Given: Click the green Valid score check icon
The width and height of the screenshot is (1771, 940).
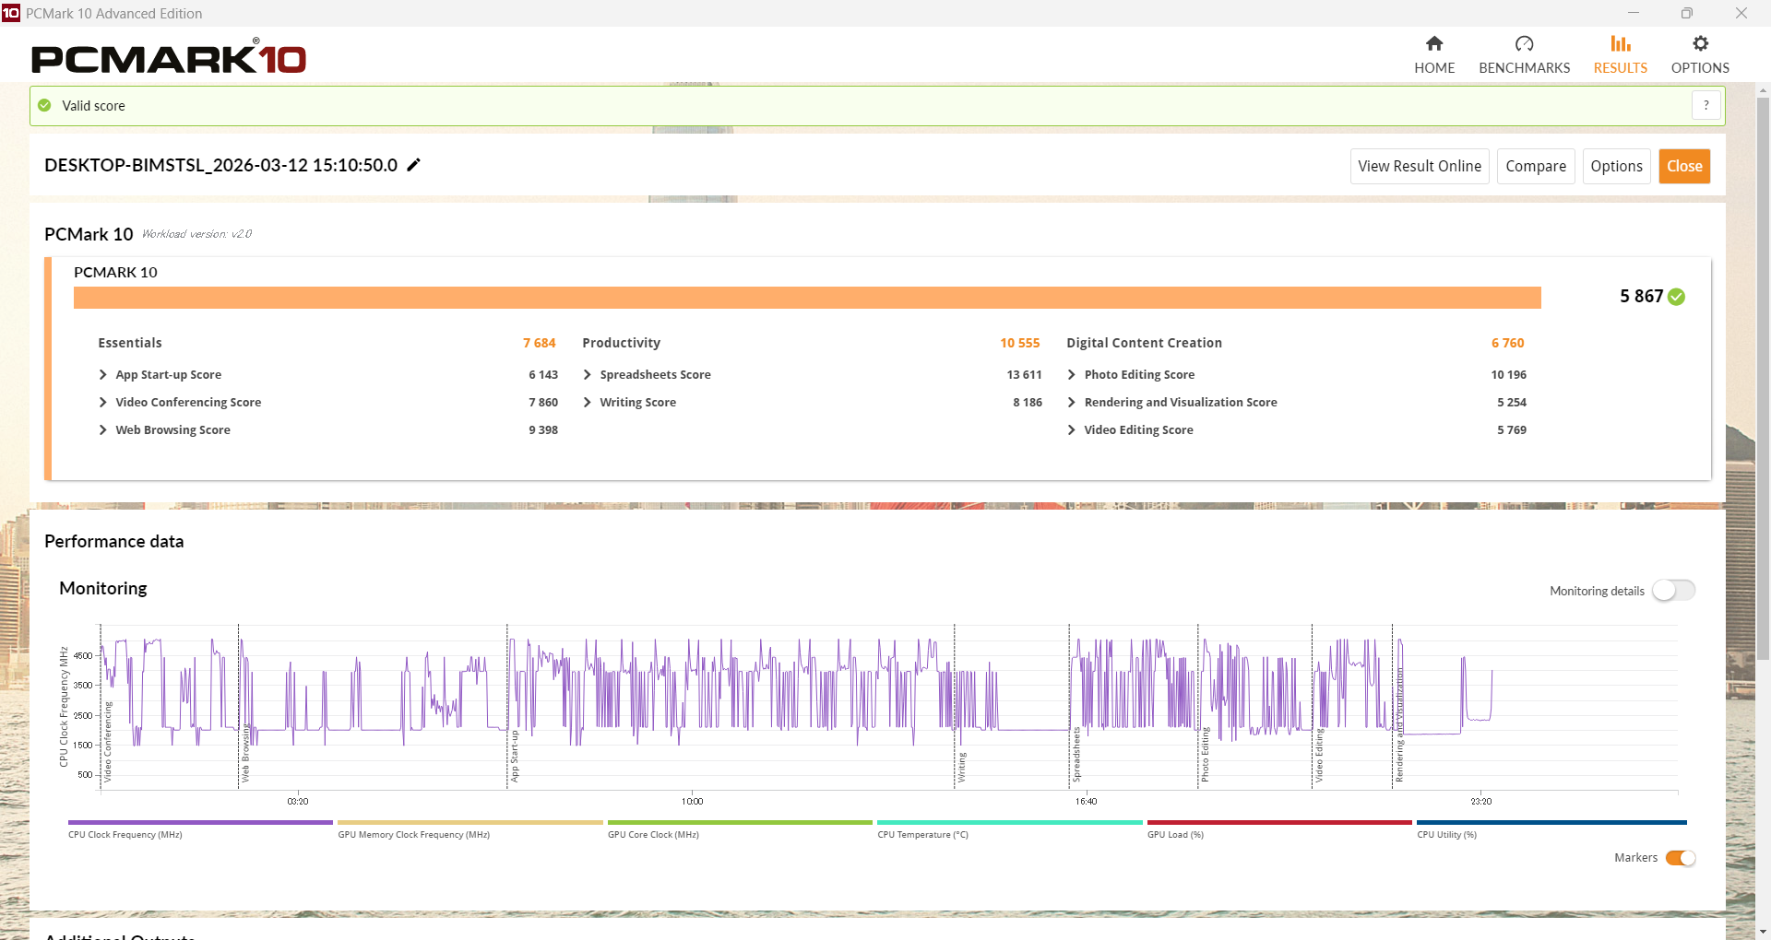Looking at the screenshot, I should (x=44, y=106).
